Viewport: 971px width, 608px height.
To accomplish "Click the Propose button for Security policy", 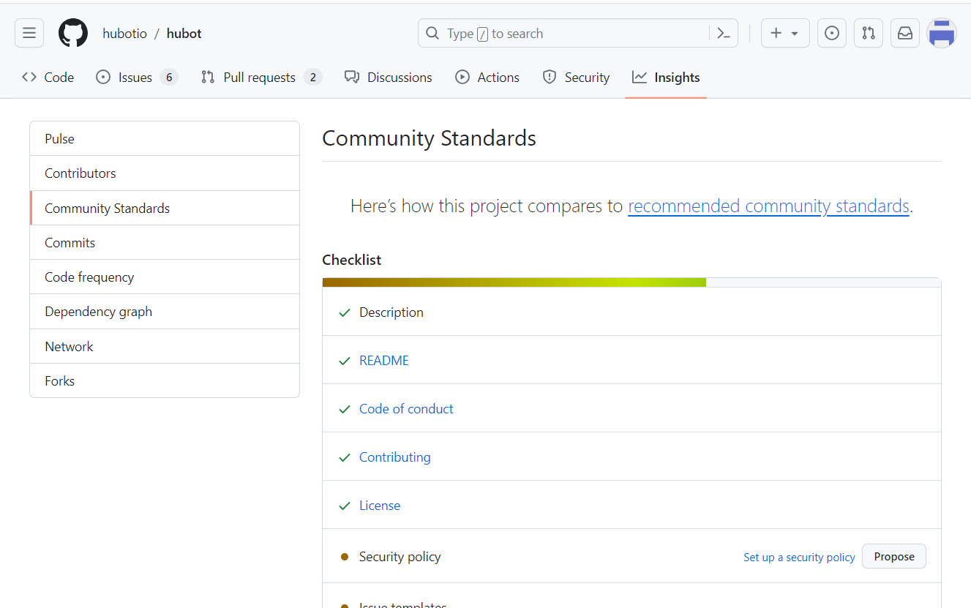I will tap(894, 557).
